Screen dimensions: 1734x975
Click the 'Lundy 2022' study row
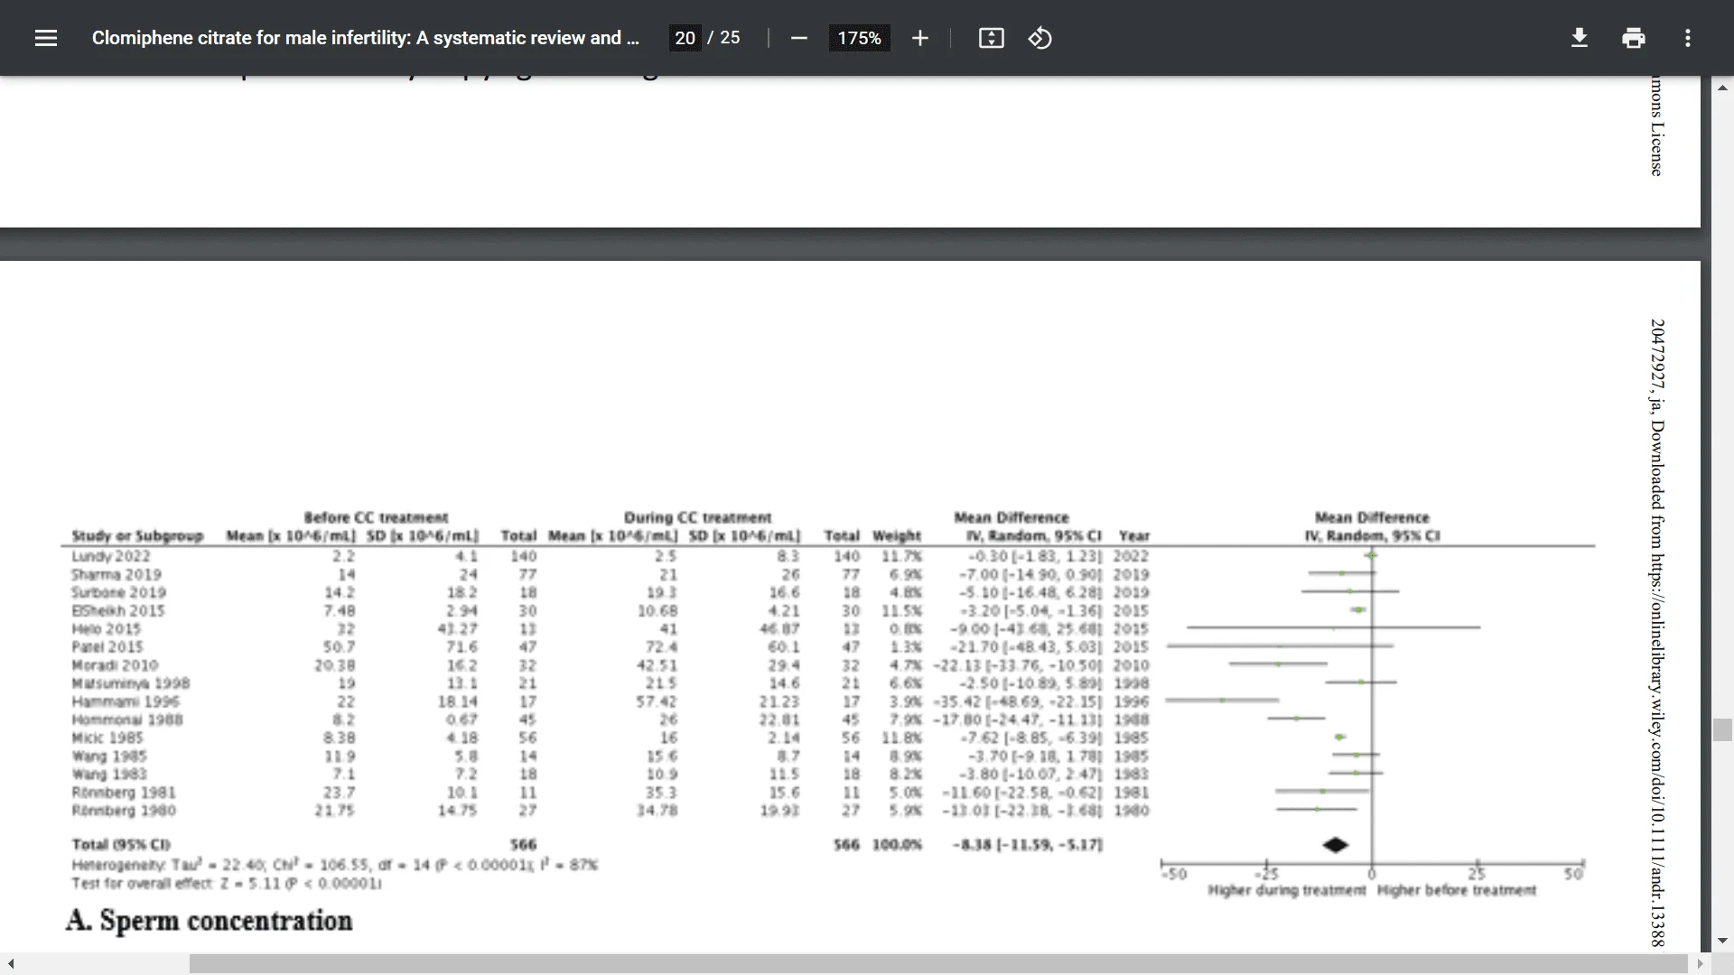point(611,556)
